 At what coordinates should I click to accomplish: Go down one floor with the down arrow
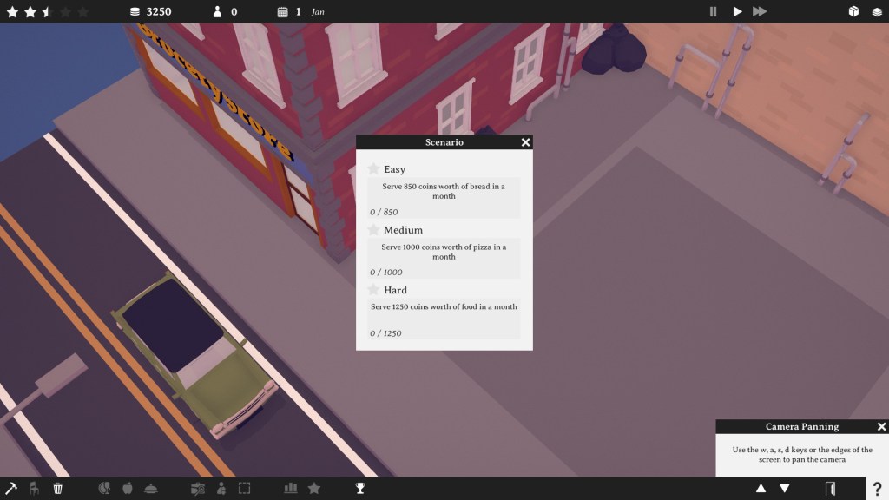pos(785,488)
